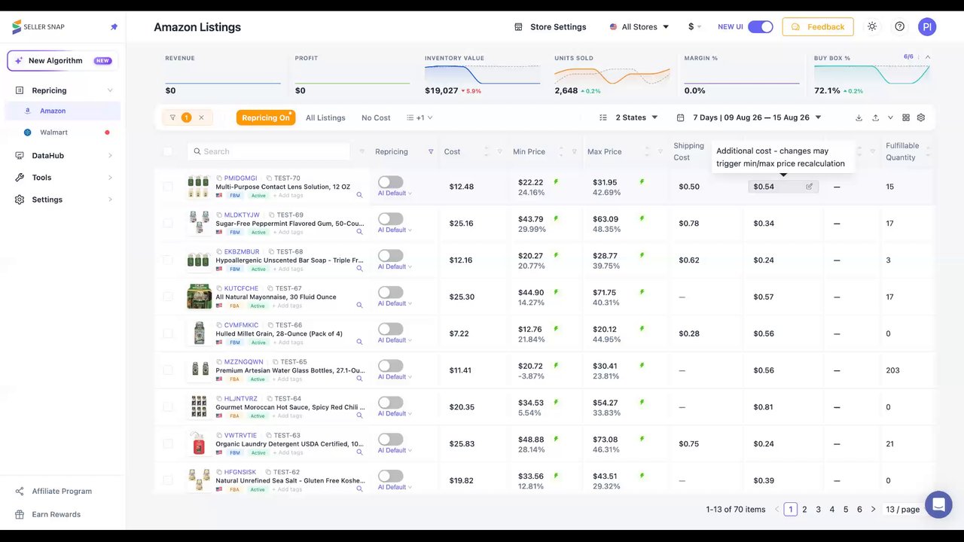Image resolution: width=964 pixels, height=542 pixels.
Task: Click the Feedback button
Action: click(818, 27)
